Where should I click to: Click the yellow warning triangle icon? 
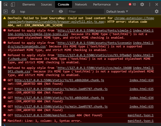click(5, 18)
